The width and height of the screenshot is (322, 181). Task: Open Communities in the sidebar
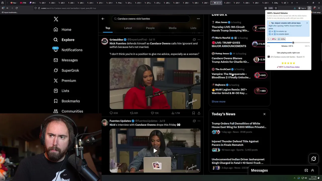(68, 111)
